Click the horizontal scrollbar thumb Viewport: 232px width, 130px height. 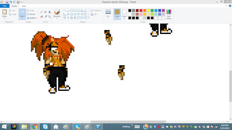128,122
